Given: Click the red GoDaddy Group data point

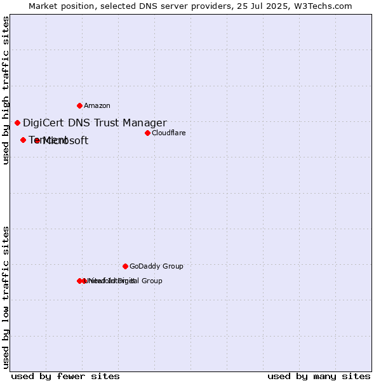Looking at the screenshot, I should [x=125, y=266].
